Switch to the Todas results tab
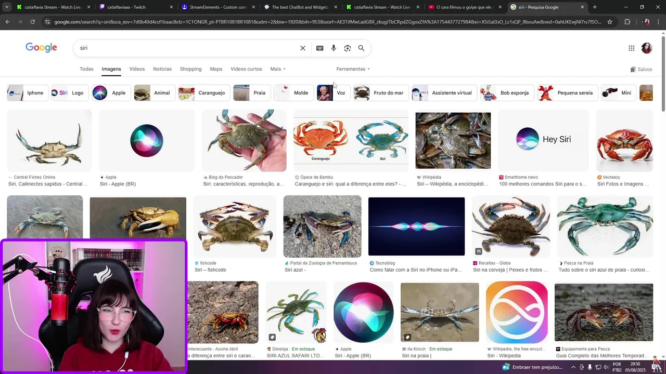Screen dimensions: 666x374 point(86,69)
